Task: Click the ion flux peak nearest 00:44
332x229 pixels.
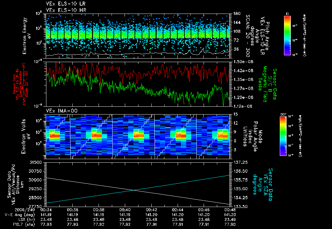Action: 181,135
